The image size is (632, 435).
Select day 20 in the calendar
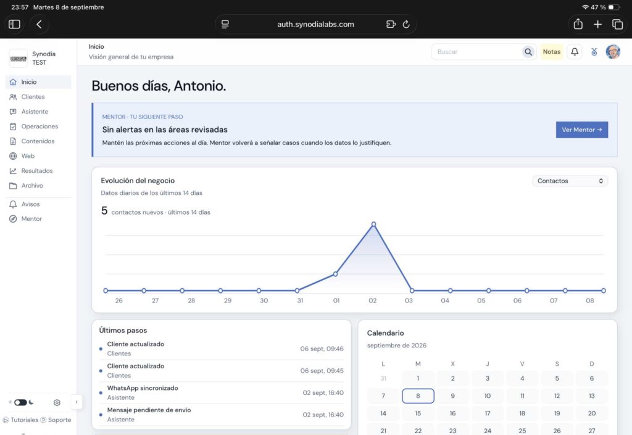click(592, 413)
